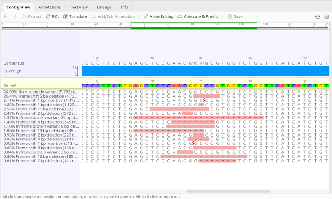332x199 pixels.
Task: Click the Translate tool icon
Action: pyautogui.click(x=66, y=16)
